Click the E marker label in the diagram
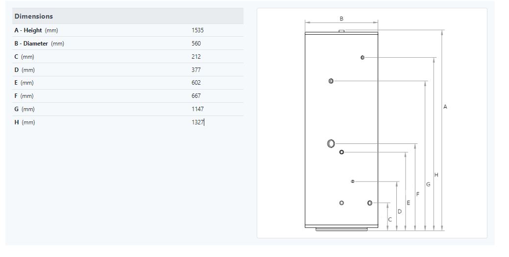This screenshot has width=509, height=257. pyautogui.click(x=408, y=203)
